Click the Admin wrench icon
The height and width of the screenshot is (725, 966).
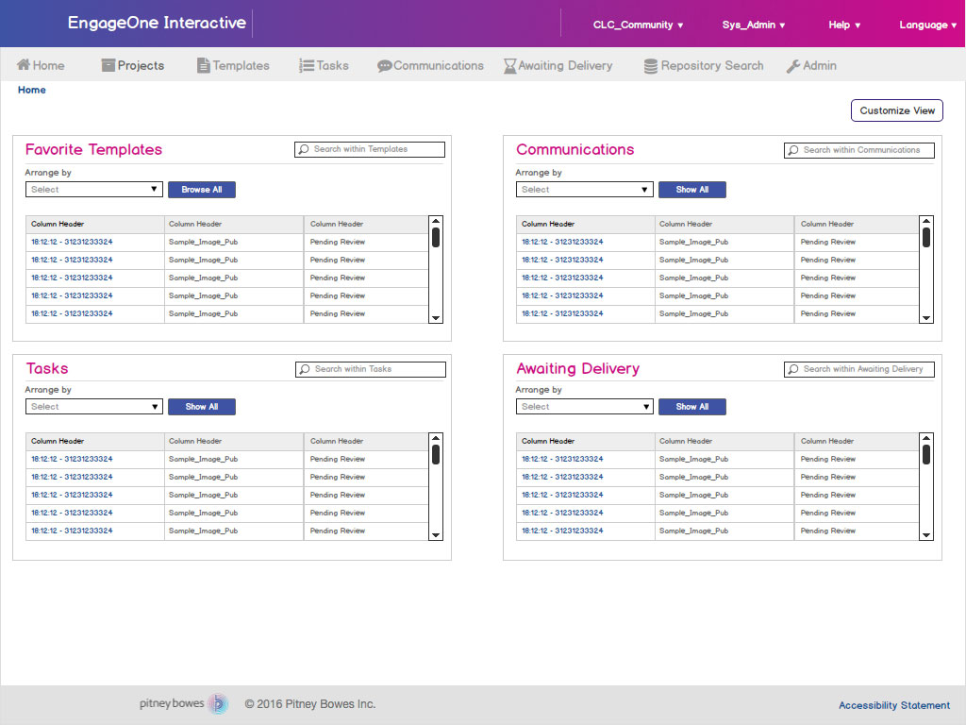tap(793, 66)
